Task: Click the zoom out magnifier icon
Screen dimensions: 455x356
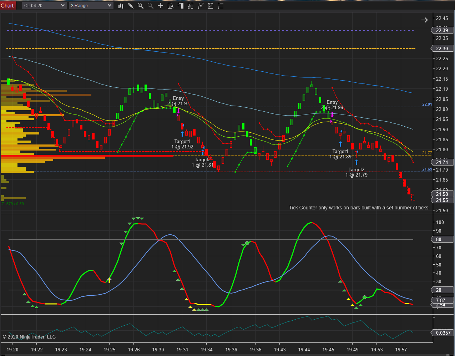Action: coord(151,6)
